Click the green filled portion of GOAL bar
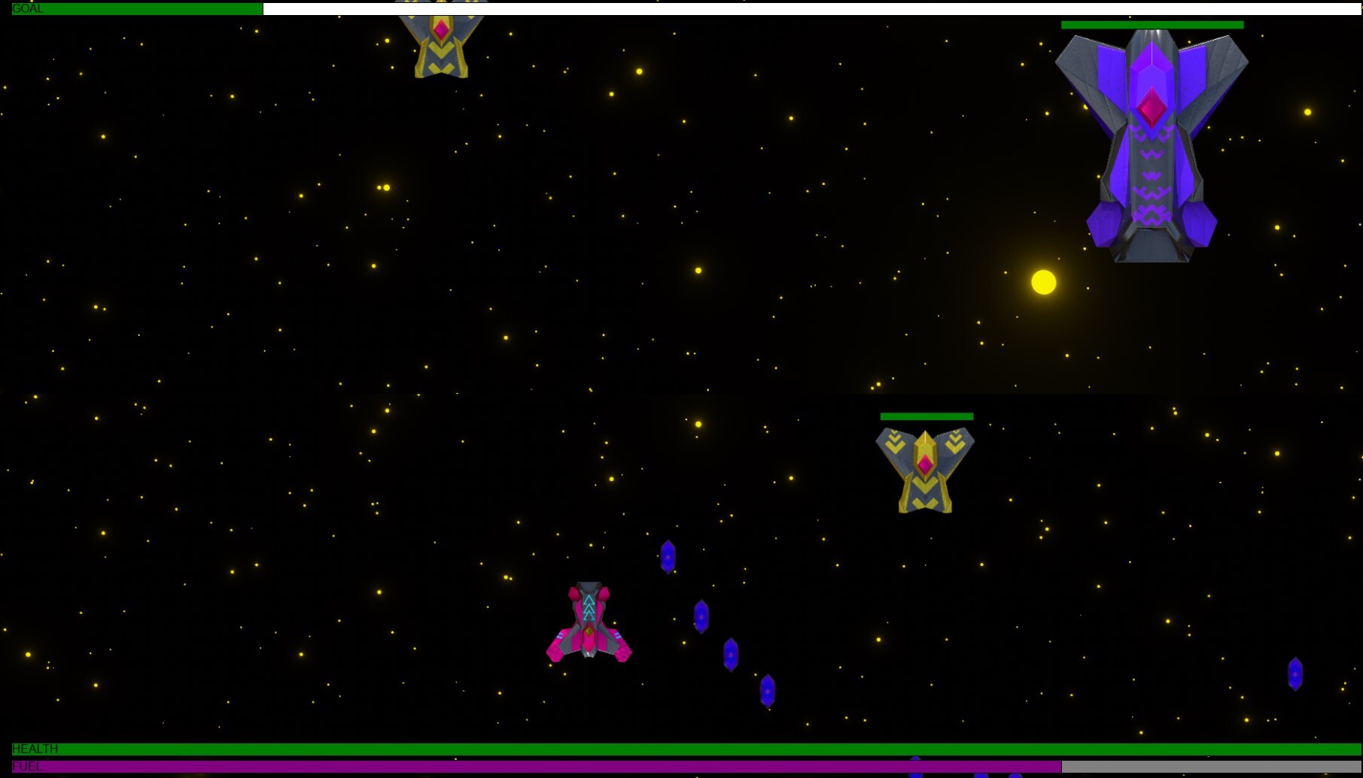The image size is (1363, 778). tap(151, 9)
